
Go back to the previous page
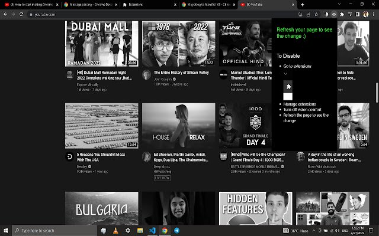[5, 14]
